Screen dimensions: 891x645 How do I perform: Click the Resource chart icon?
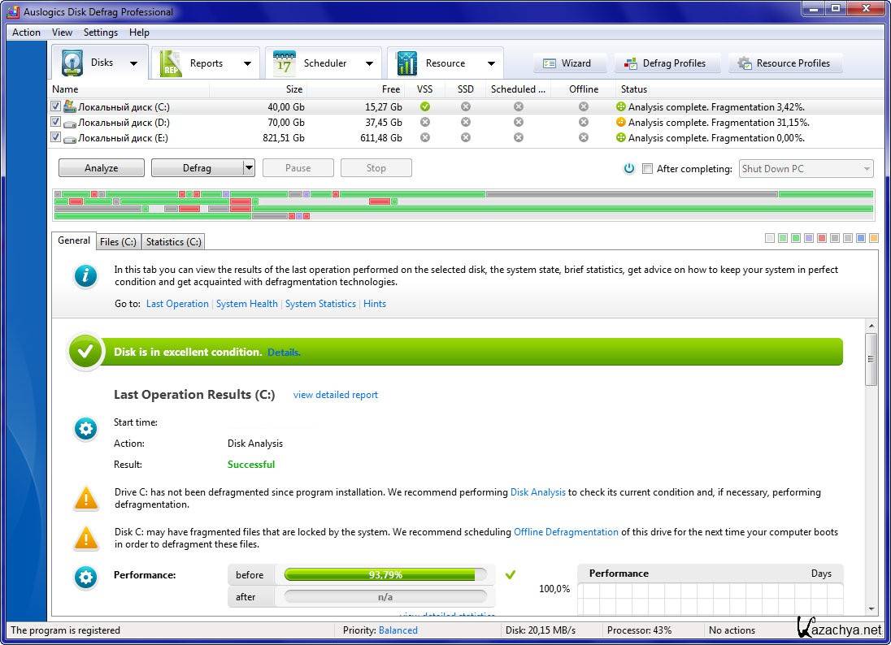click(406, 63)
